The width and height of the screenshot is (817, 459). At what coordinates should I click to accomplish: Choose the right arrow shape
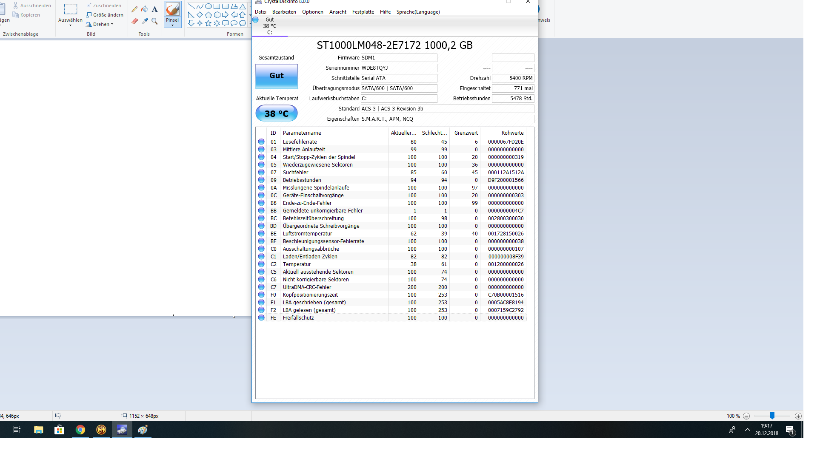[x=225, y=15]
